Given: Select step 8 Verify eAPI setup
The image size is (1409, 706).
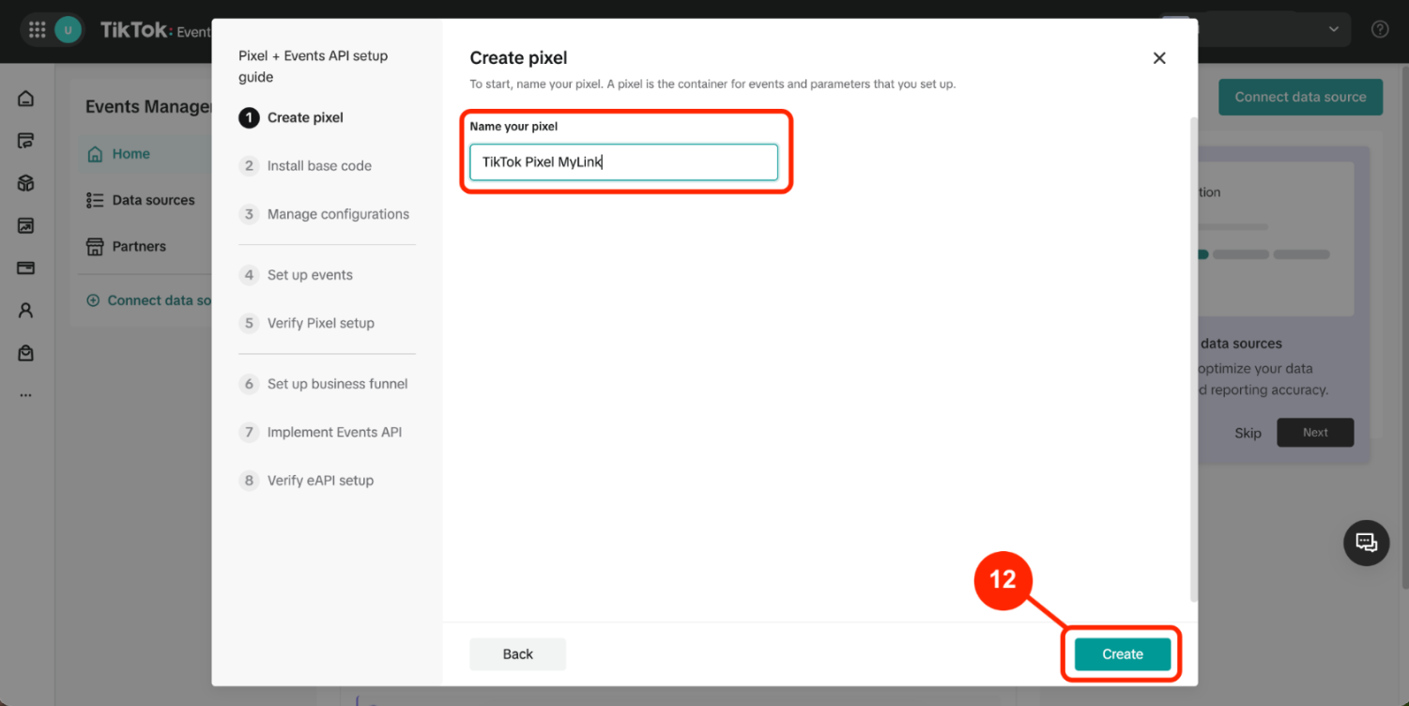Looking at the screenshot, I should click(x=307, y=481).
